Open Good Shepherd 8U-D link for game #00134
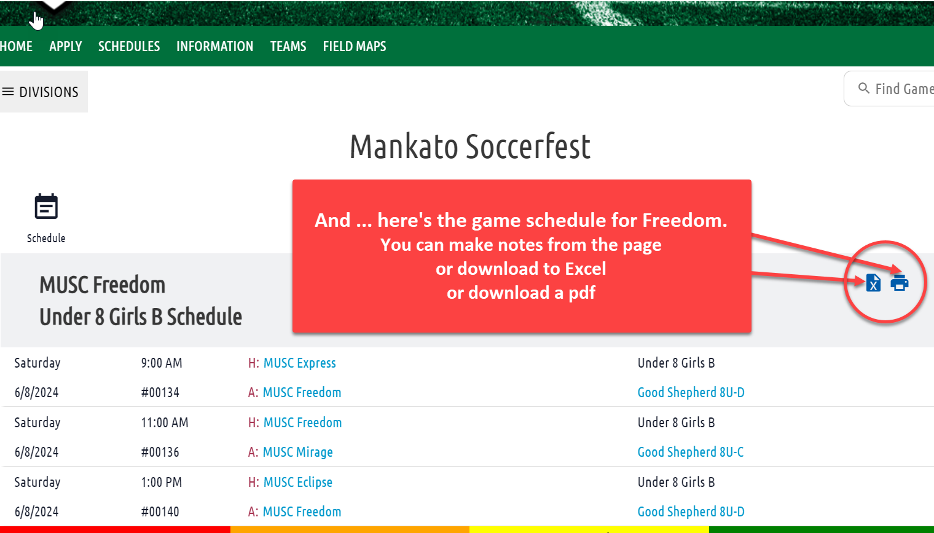934x533 pixels. tap(691, 392)
